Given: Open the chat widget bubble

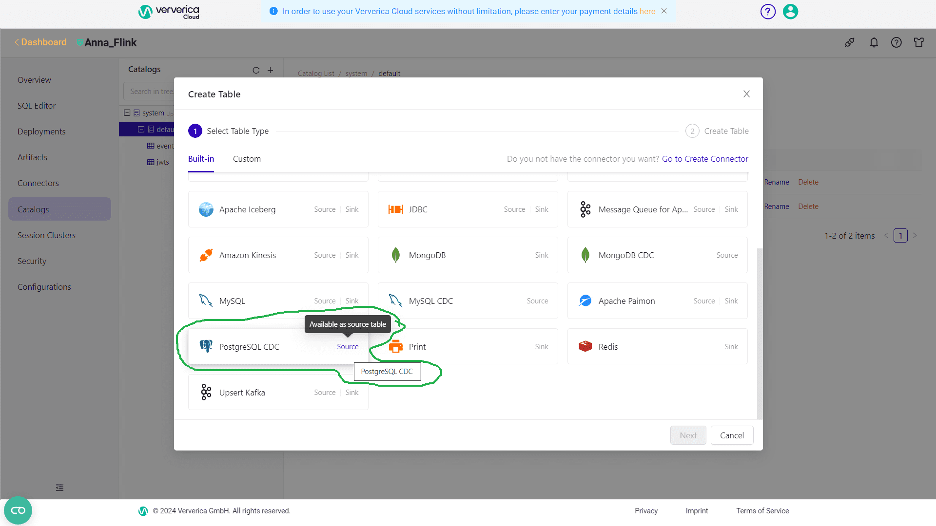Looking at the screenshot, I should point(18,510).
